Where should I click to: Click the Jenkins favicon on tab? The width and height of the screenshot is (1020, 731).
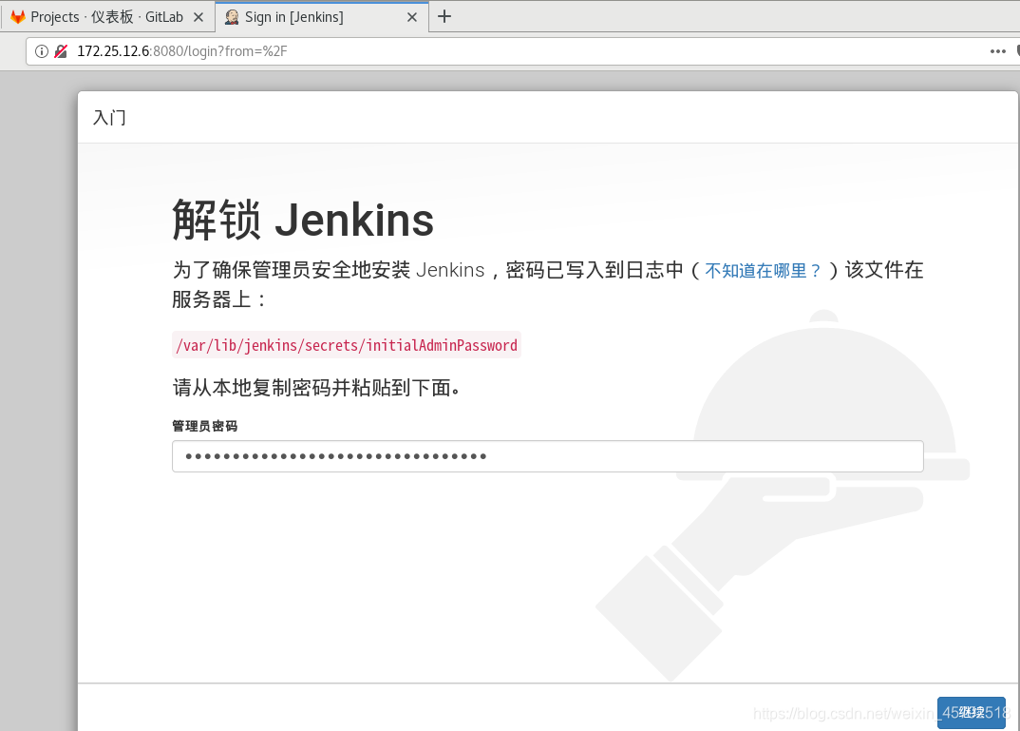pyautogui.click(x=232, y=17)
